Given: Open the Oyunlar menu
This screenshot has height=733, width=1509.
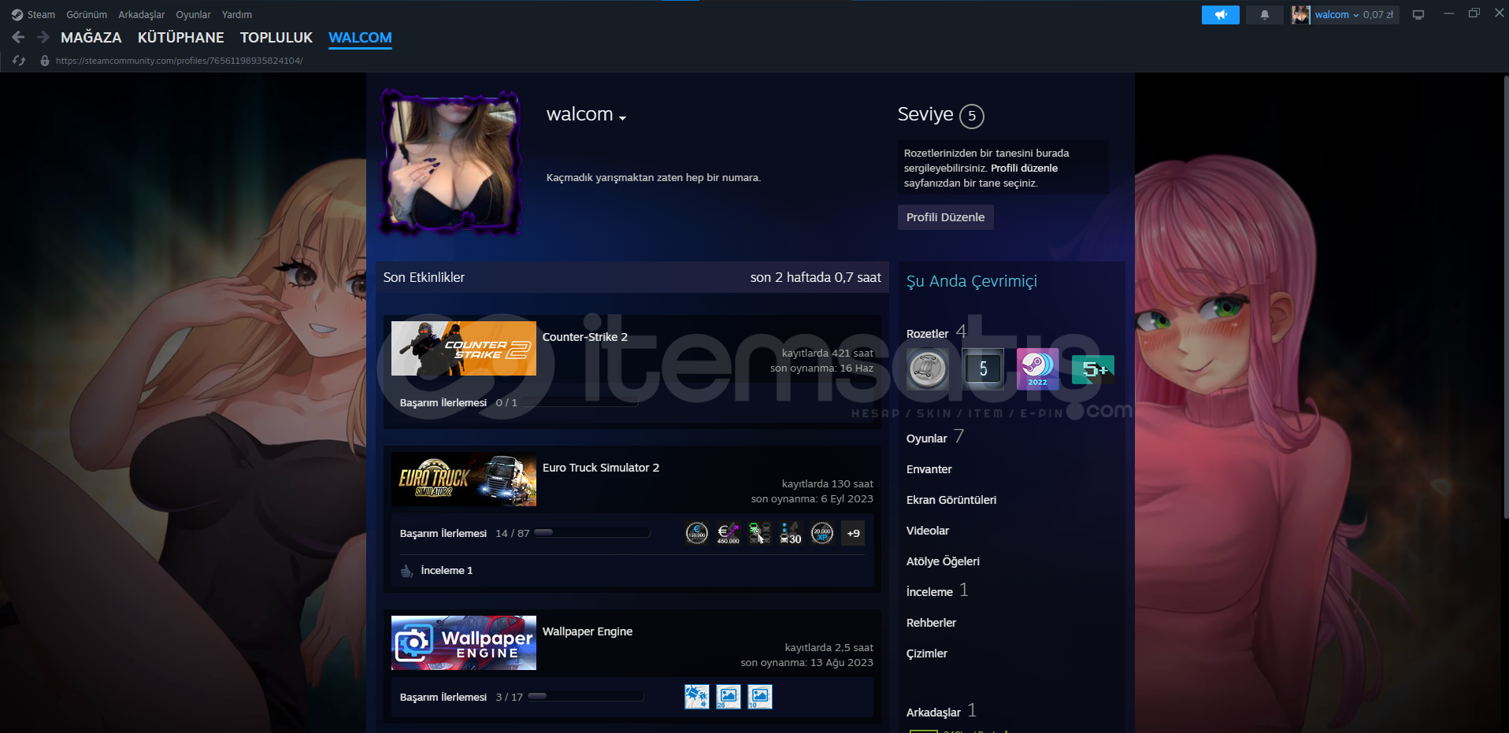Looking at the screenshot, I should click(x=193, y=15).
